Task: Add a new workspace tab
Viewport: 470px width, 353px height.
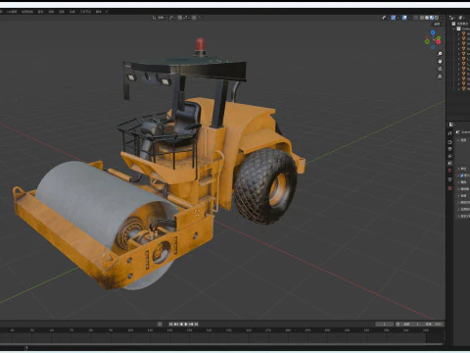Action: (107, 12)
